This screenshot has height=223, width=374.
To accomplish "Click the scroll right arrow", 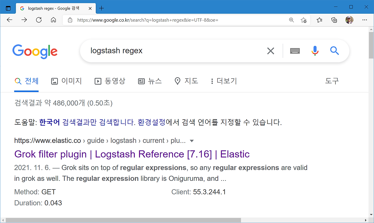I will [366, 220].
